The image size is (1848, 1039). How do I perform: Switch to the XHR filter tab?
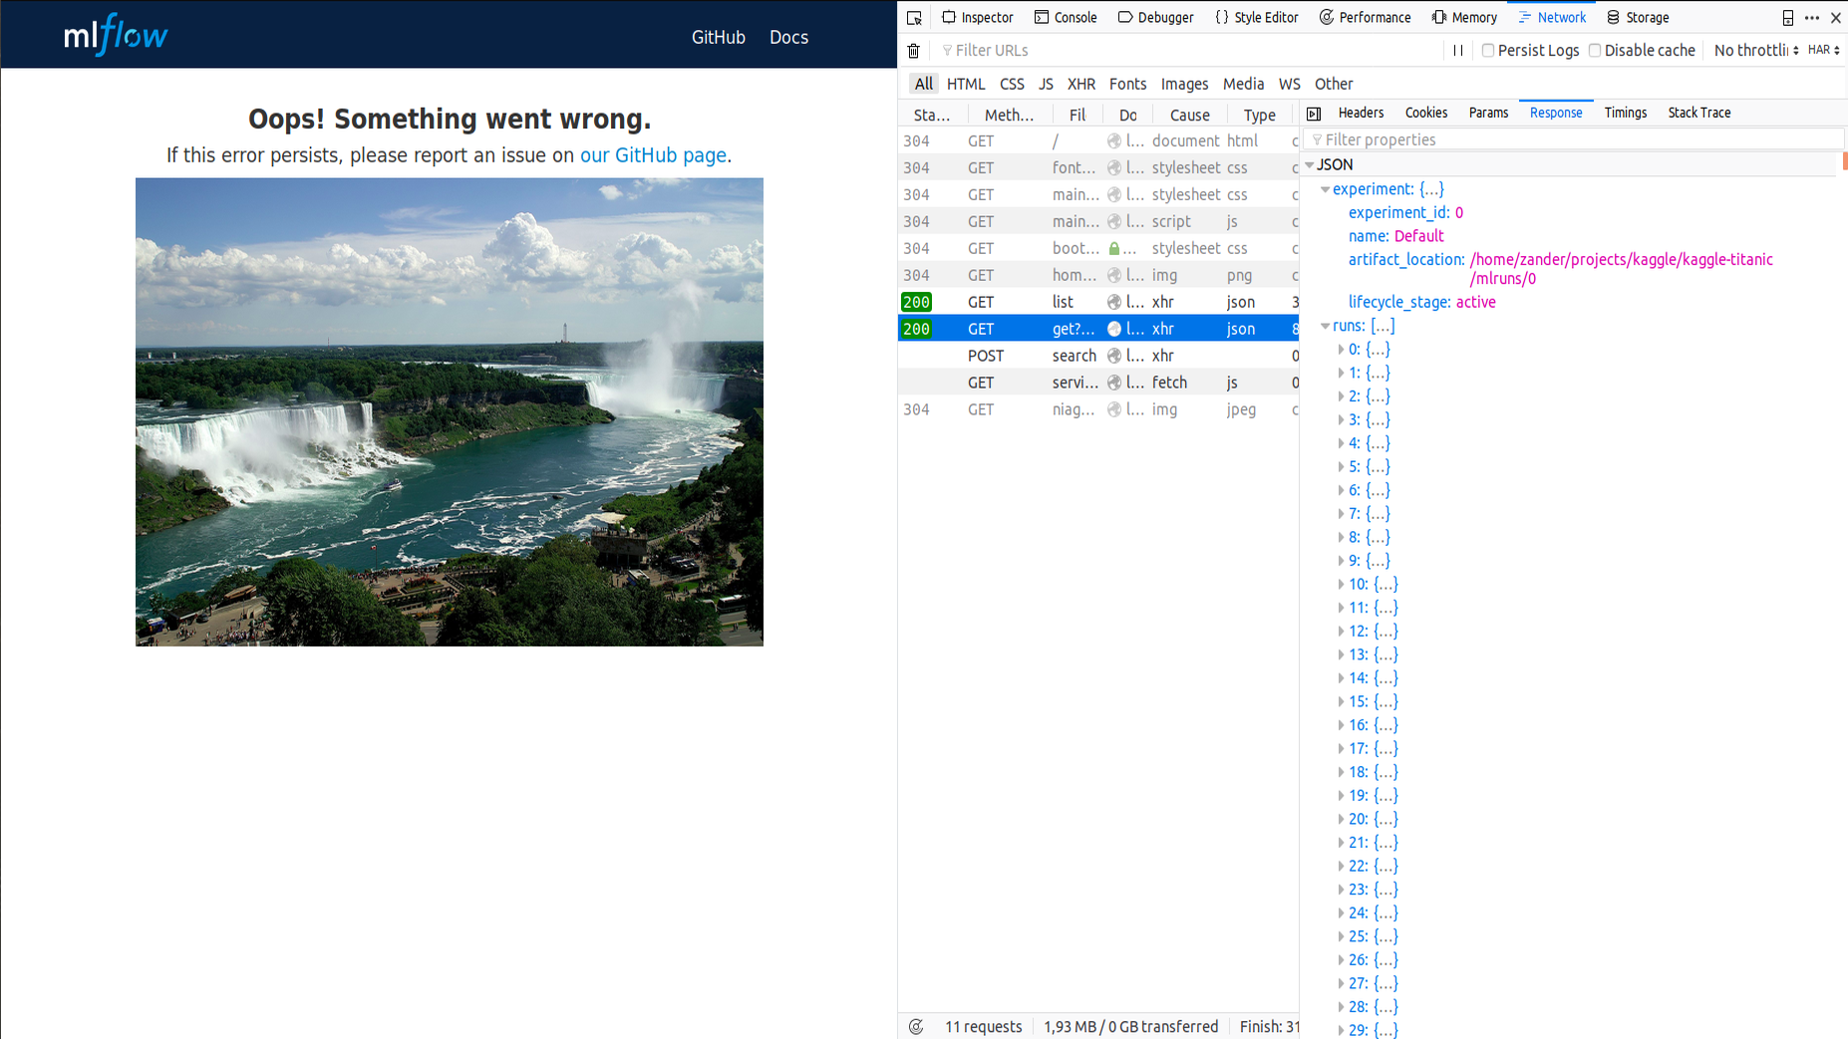click(x=1081, y=84)
